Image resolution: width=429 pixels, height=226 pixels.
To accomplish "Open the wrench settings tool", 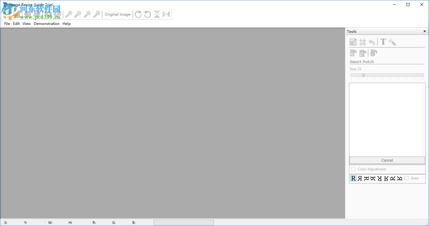I will (392, 42).
